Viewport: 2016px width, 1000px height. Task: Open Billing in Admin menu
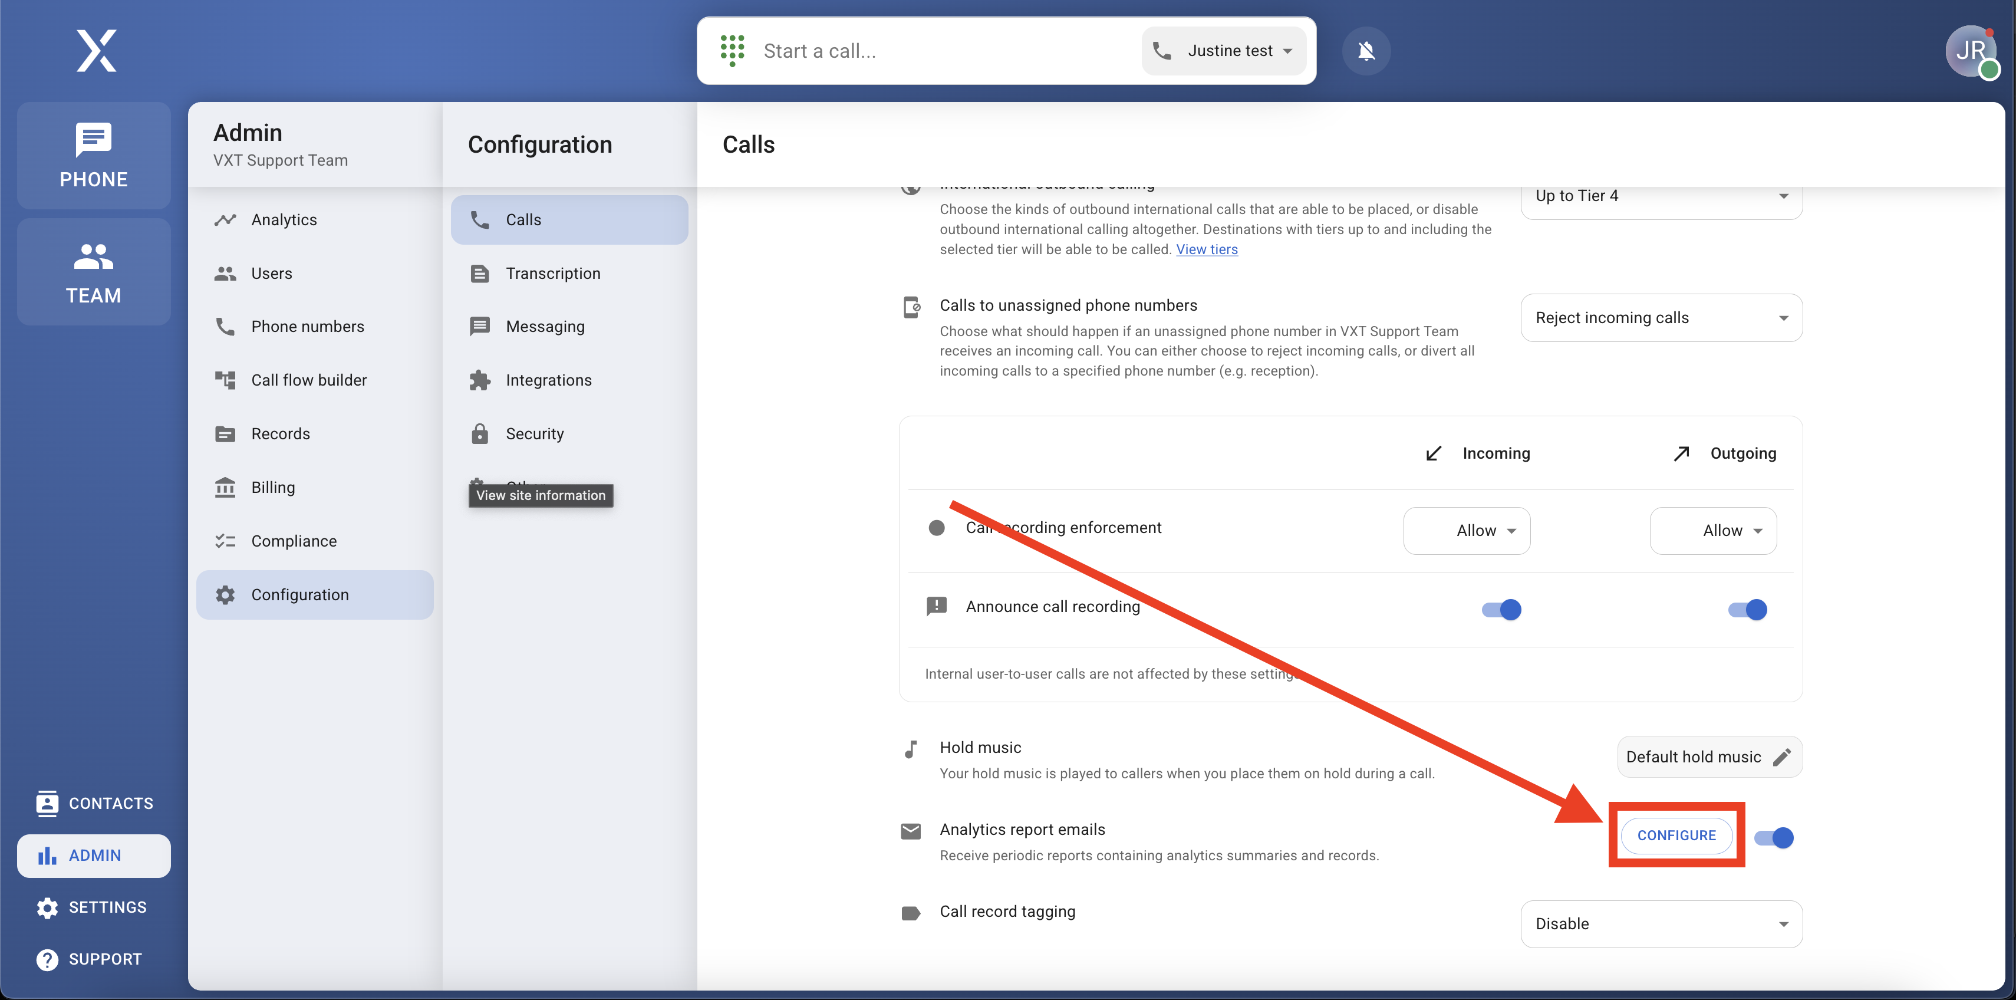click(315, 487)
